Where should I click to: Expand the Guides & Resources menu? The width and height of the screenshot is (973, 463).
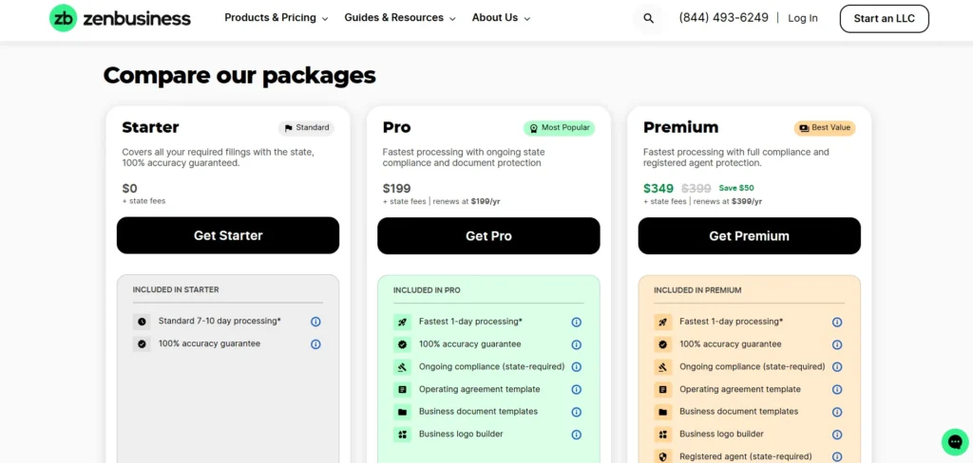coord(399,18)
